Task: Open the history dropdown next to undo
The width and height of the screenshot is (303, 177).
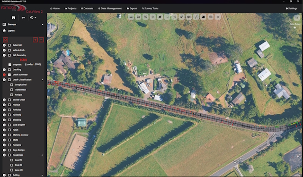Action: click(33, 18)
